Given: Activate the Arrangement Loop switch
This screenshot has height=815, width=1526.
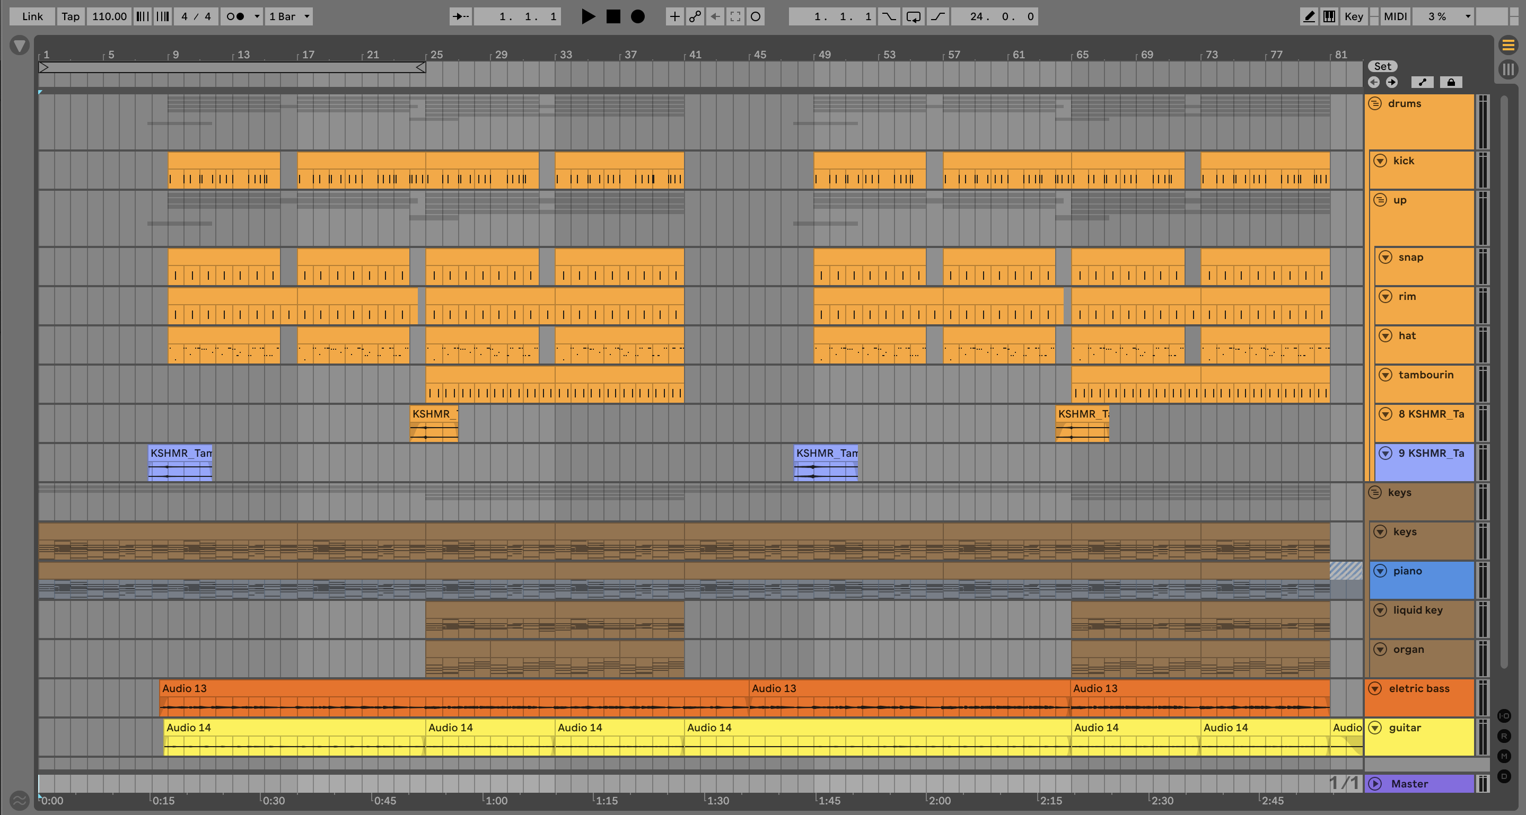Looking at the screenshot, I should point(913,16).
